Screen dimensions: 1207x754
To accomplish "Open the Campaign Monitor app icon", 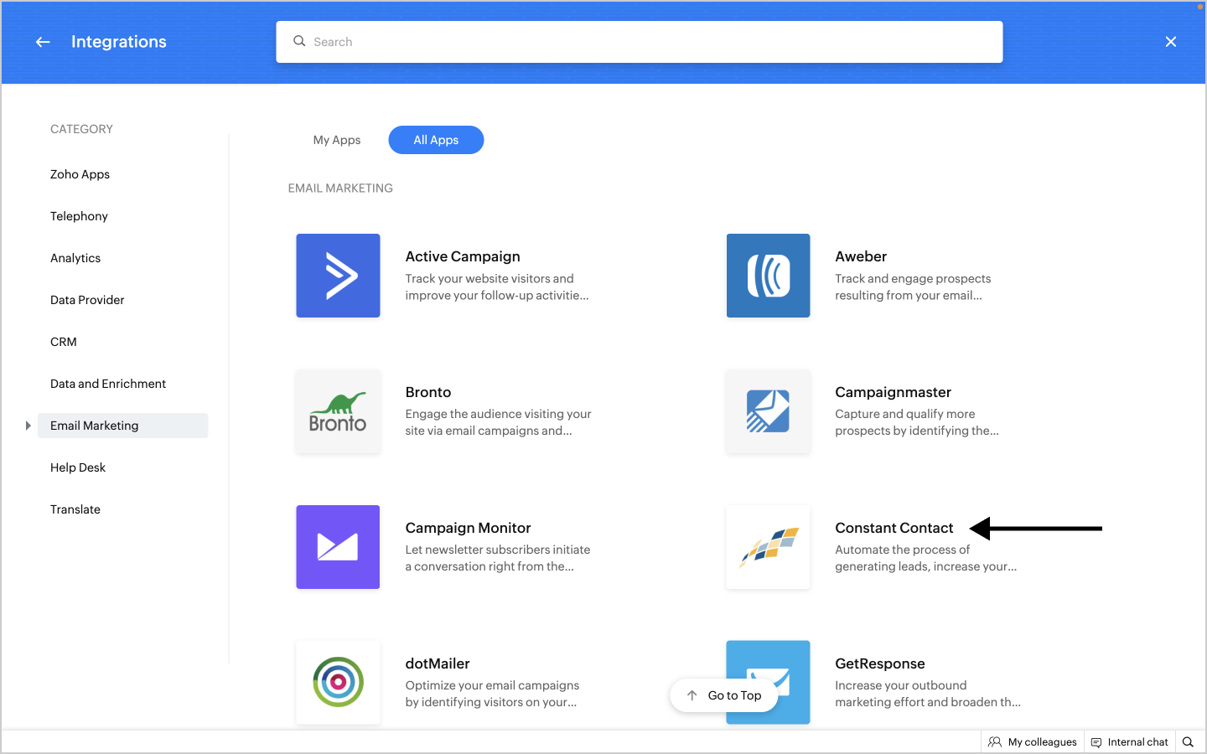I will [338, 547].
